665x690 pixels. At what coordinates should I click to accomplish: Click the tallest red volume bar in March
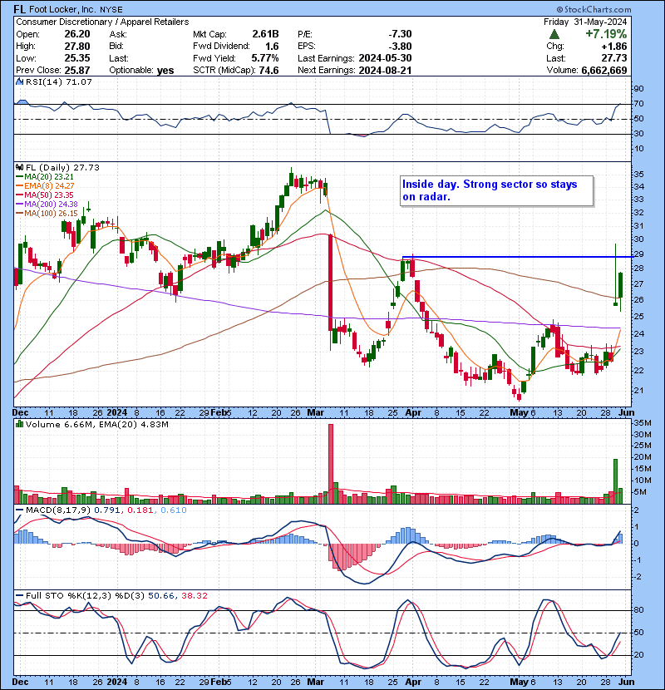331,464
